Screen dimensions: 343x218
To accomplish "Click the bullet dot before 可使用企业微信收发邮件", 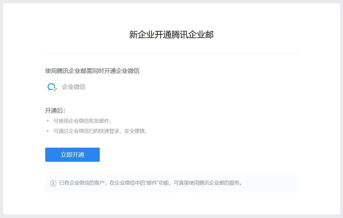I will [x=48, y=121].
